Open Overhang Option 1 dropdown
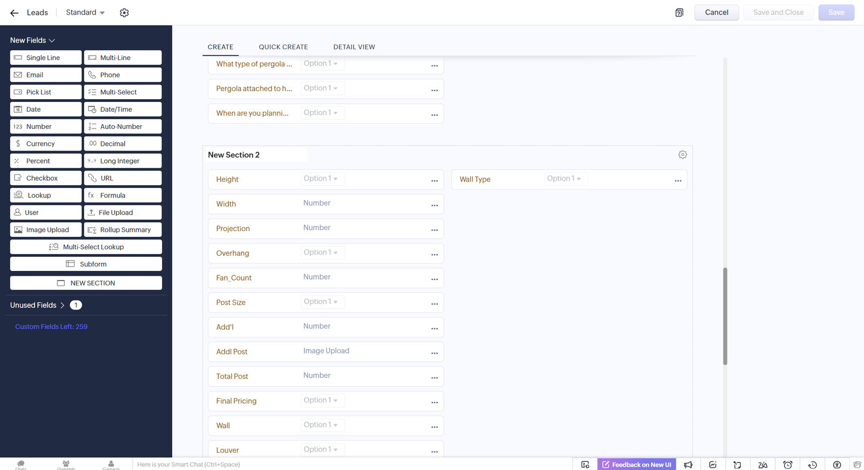This screenshot has width=864, height=470. click(x=322, y=253)
